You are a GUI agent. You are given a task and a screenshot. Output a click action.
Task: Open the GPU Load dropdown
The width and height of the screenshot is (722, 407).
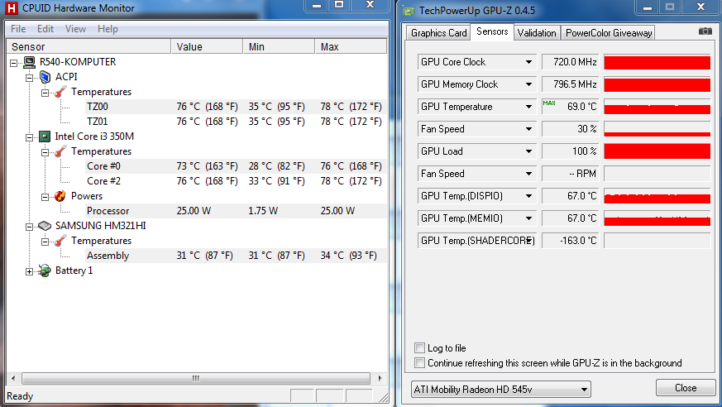(x=528, y=151)
